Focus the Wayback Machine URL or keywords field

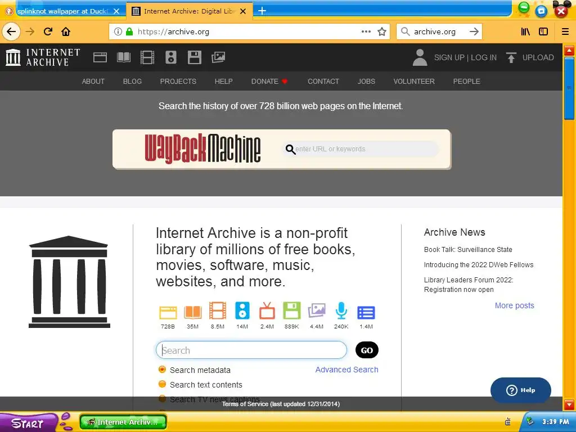coord(362,148)
